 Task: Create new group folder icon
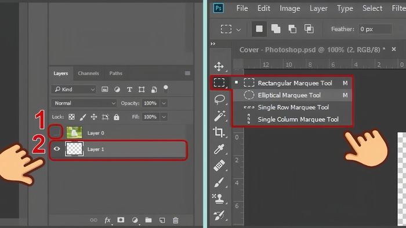coord(148,220)
